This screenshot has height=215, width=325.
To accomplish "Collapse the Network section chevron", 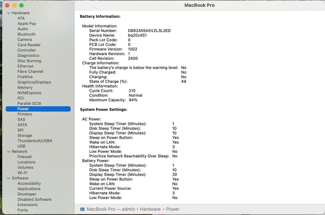I will coord(8,152).
